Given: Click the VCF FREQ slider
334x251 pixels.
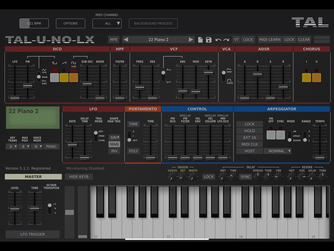Looking at the screenshot, I should click(x=140, y=87).
